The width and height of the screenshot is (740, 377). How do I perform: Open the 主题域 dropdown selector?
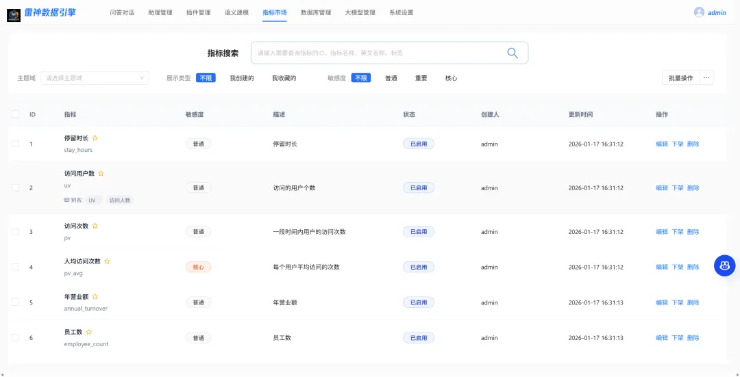point(95,78)
